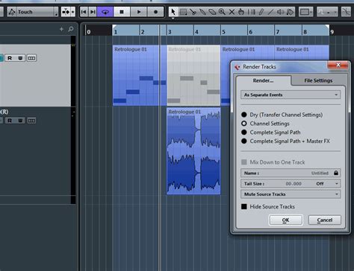Select the Range Selection tool
The image size is (354, 271).
(184, 12)
